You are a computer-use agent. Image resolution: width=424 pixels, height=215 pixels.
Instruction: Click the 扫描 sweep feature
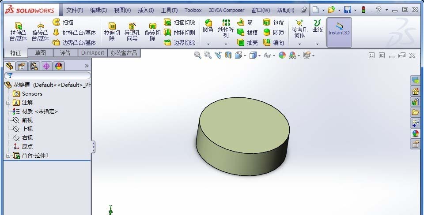(x=63, y=22)
